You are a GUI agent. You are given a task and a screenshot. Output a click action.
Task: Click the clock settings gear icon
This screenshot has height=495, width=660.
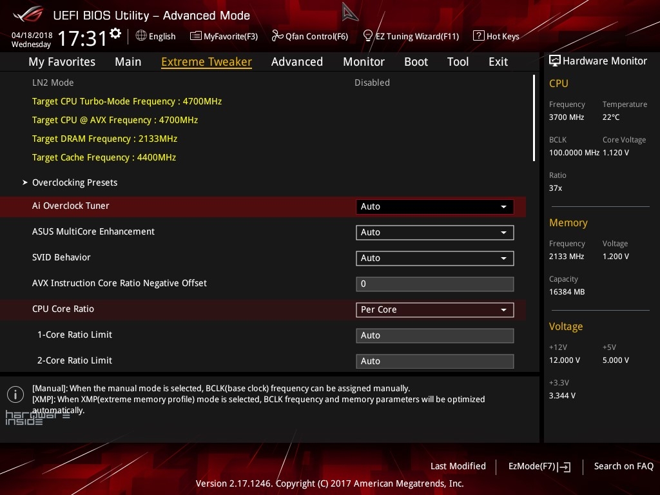coord(115,34)
